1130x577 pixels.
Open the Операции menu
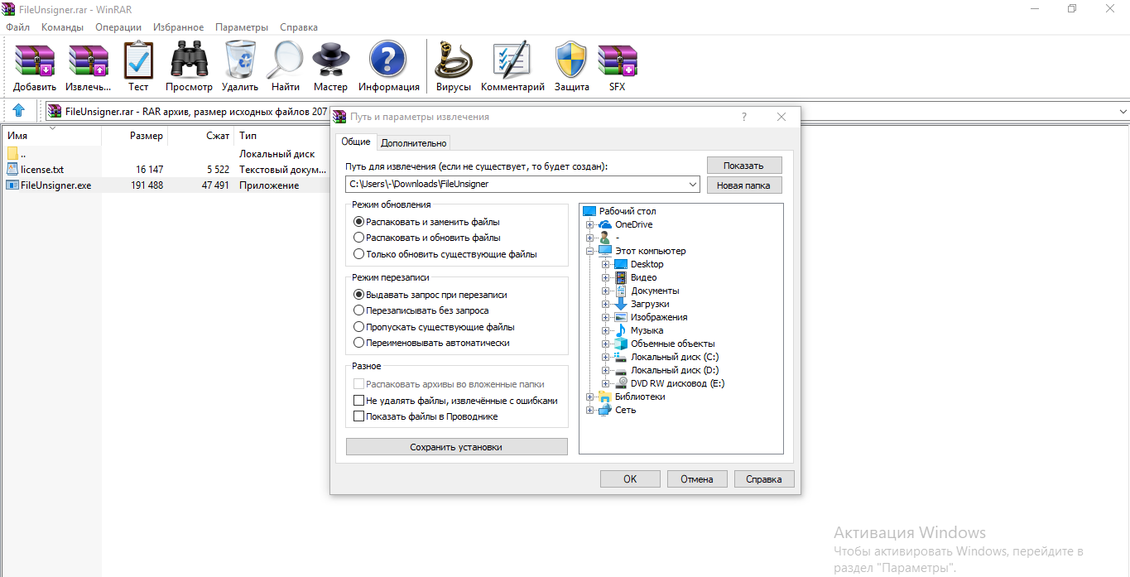click(x=118, y=27)
